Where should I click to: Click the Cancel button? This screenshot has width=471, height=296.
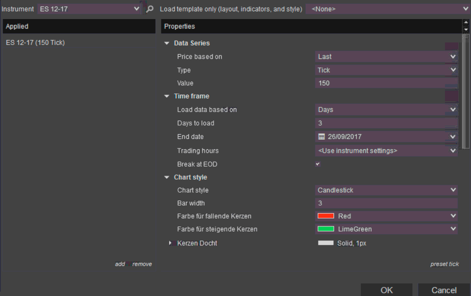coord(444,290)
